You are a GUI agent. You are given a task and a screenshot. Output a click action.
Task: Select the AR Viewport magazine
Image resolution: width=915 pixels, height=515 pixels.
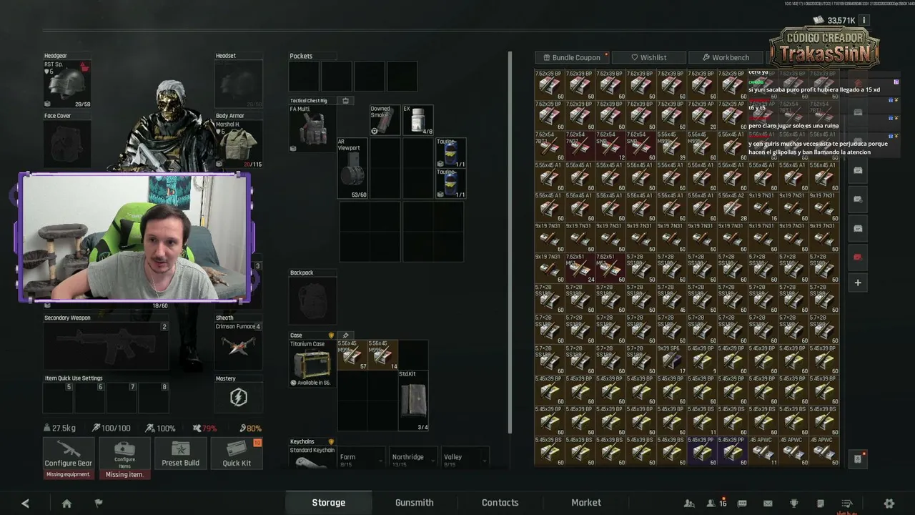click(352, 168)
